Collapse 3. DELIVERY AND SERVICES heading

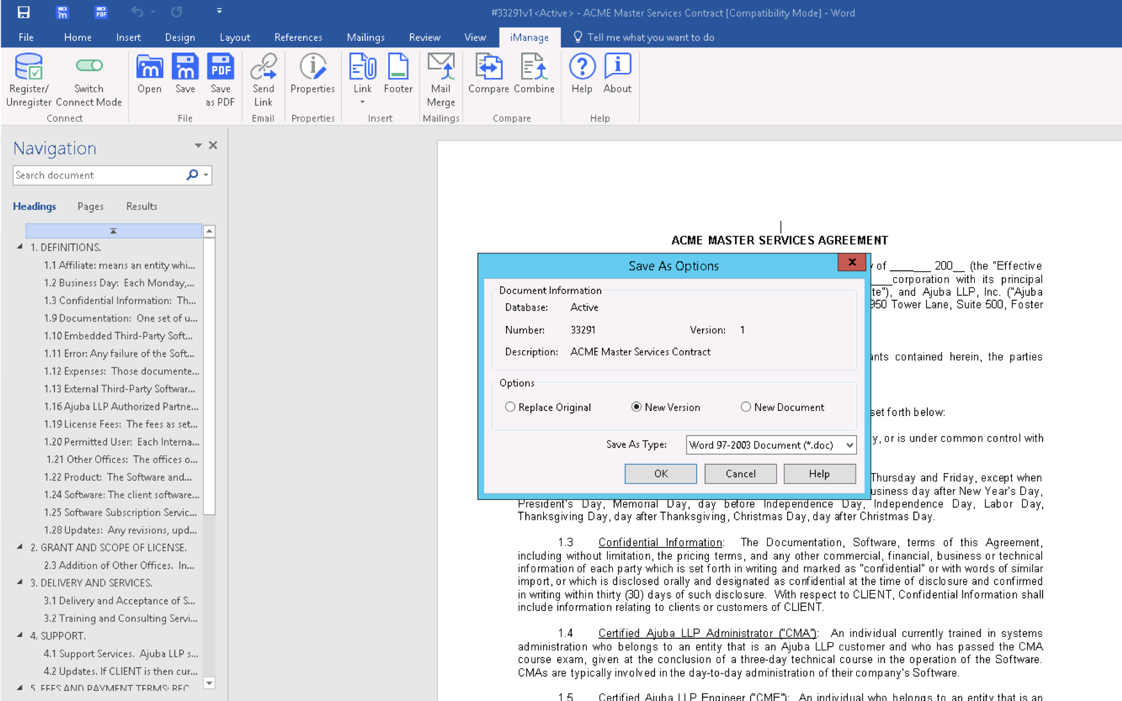click(20, 582)
